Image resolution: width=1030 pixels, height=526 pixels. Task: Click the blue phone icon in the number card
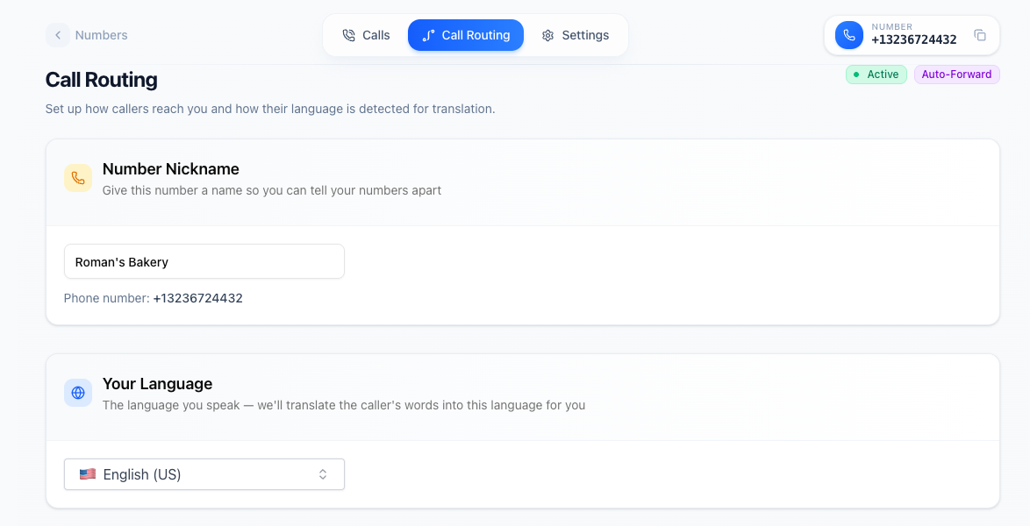point(848,35)
